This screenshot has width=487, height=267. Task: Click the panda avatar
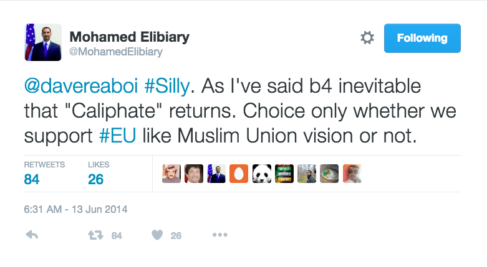[261, 174]
